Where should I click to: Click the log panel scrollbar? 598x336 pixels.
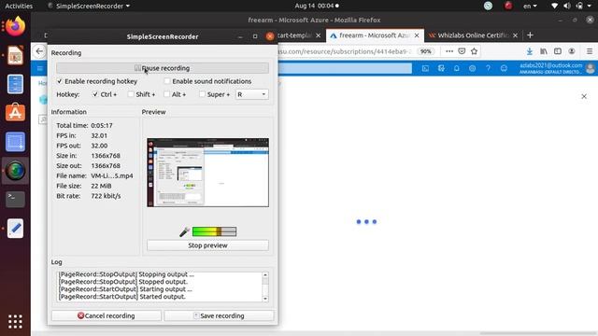tap(265, 287)
